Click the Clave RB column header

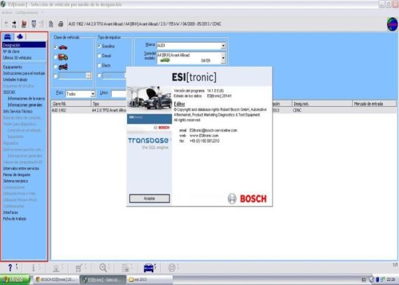71,104
